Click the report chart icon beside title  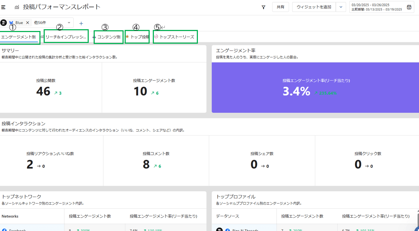coord(17,7)
